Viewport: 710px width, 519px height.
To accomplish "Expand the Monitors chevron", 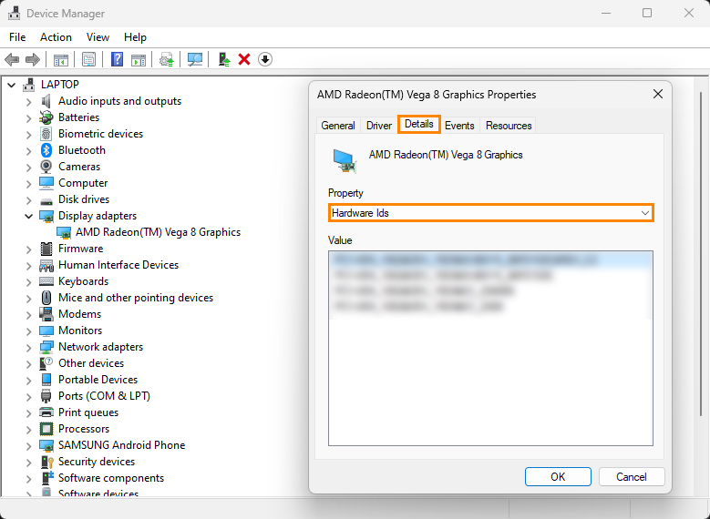I will (29, 331).
